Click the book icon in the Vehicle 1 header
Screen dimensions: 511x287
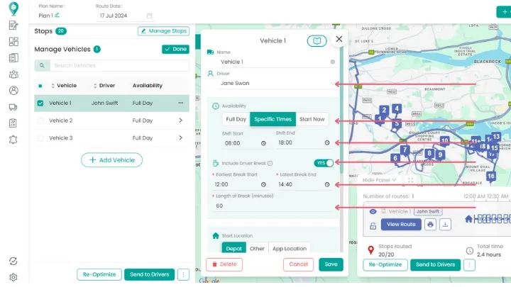point(317,41)
